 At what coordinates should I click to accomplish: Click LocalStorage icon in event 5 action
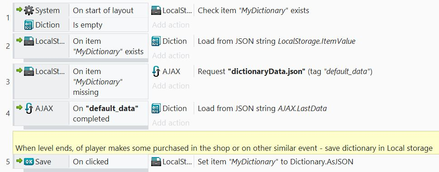(x=156, y=161)
